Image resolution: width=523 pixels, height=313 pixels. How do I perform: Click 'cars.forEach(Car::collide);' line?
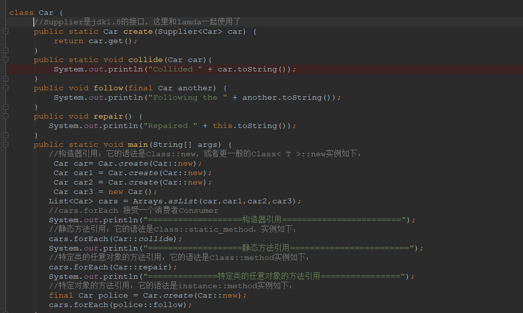tap(115, 239)
